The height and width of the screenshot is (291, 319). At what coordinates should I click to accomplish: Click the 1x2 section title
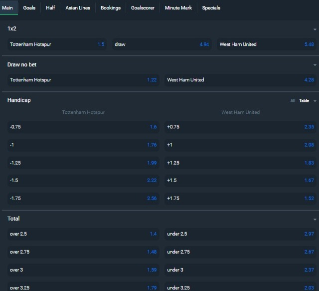[12, 29]
